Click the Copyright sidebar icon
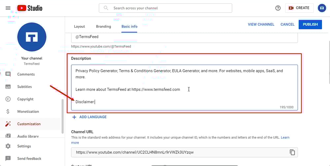 [x=8, y=99]
